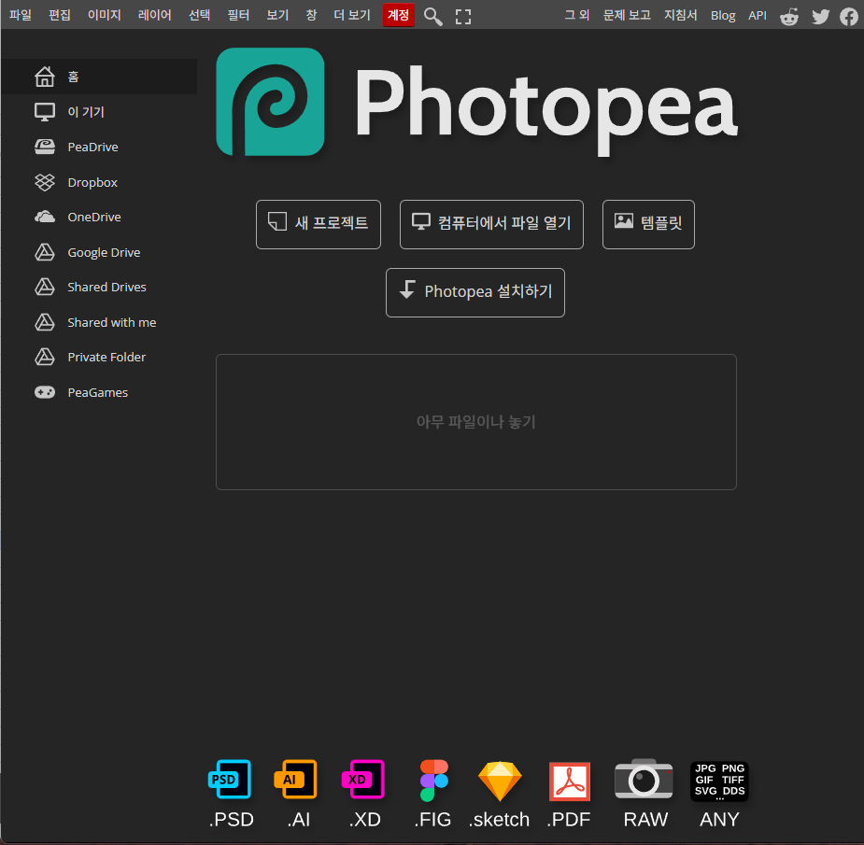The width and height of the screenshot is (864, 845).
Task: Select Shared Drives text in the sidebar
Action: click(106, 287)
